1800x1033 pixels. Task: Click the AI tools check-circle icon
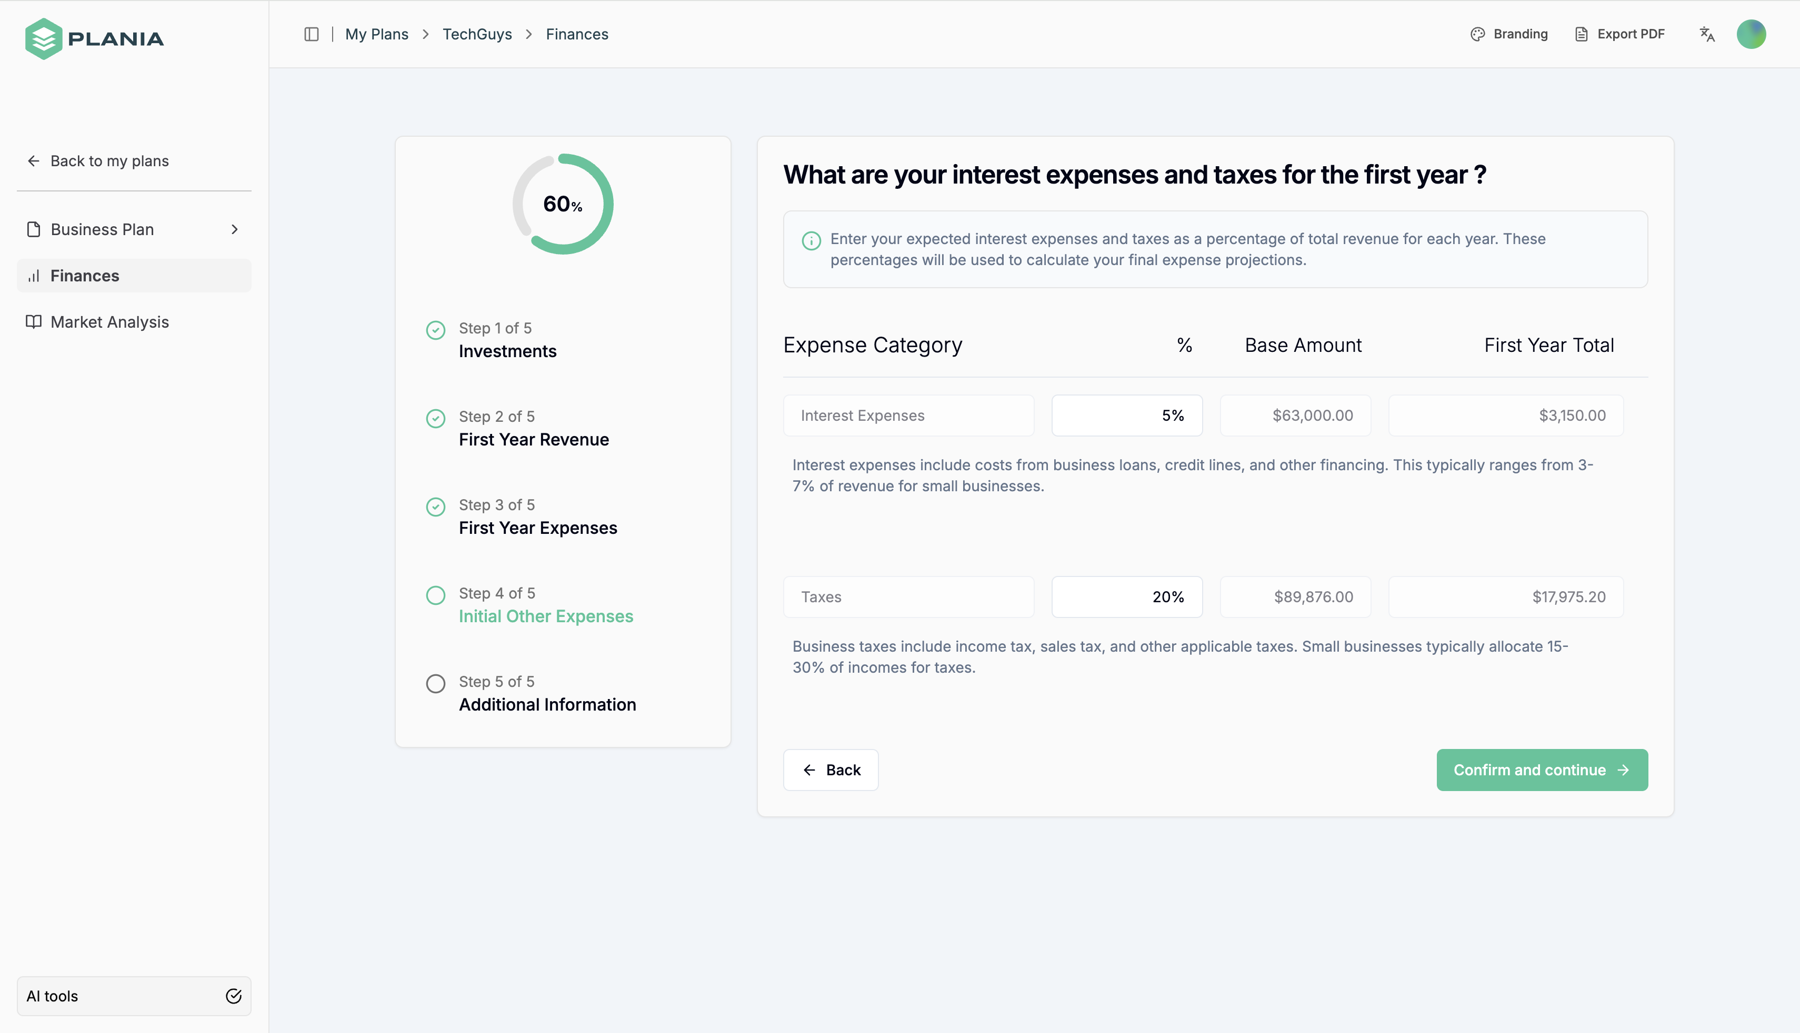click(234, 996)
